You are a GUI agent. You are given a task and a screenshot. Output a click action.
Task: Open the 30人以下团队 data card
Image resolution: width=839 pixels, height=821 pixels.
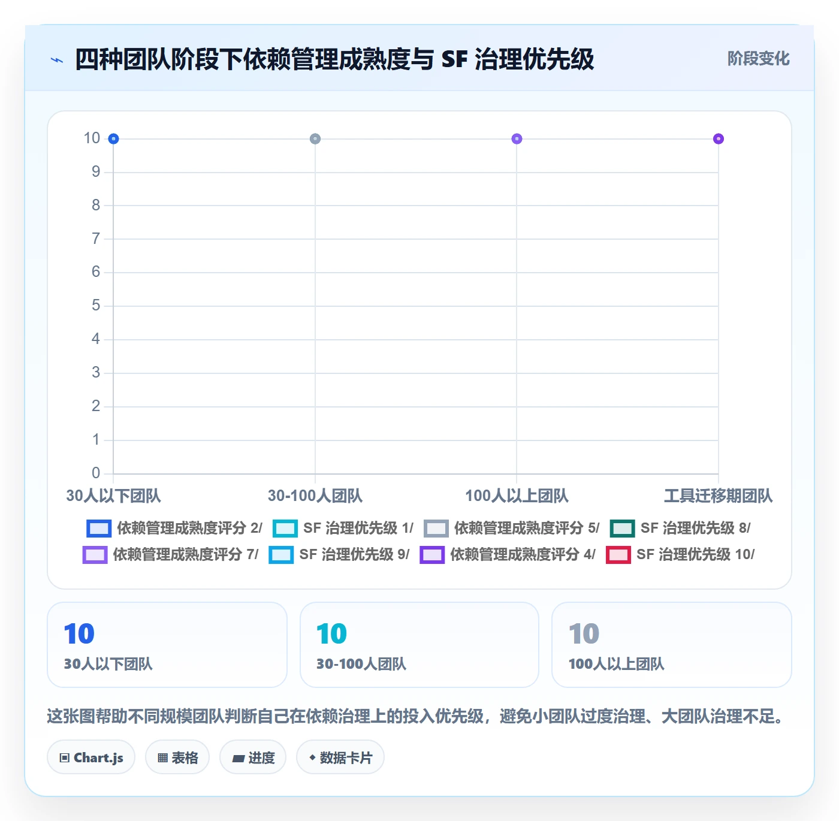[167, 645]
